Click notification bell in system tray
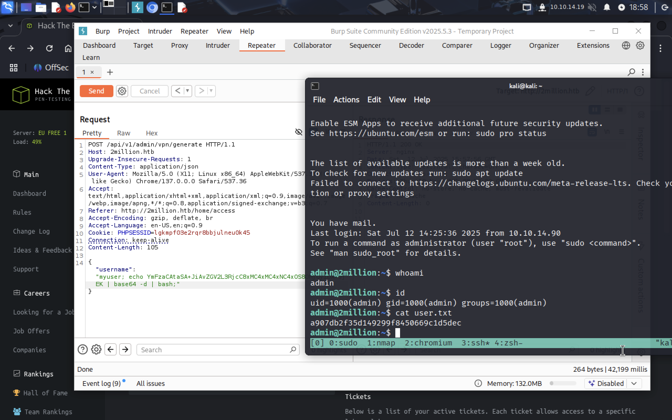The height and width of the screenshot is (420, 672). click(607, 7)
